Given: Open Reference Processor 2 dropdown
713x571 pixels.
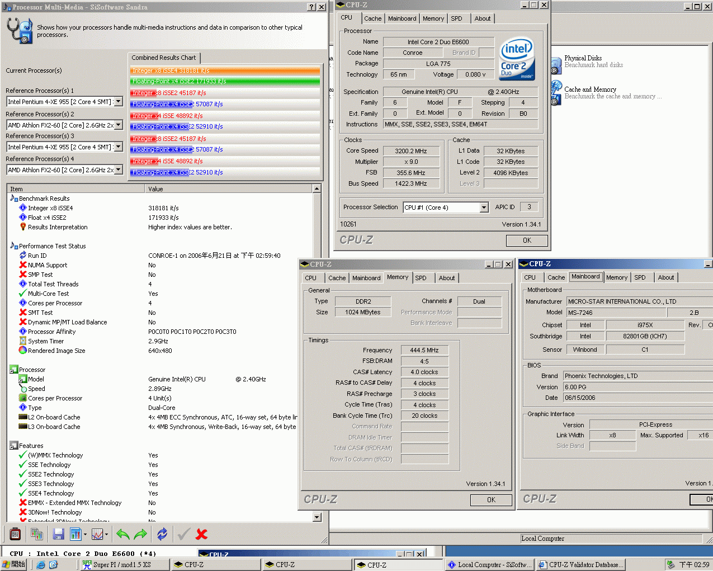Looking at the screenshot, I should [119, 125].
